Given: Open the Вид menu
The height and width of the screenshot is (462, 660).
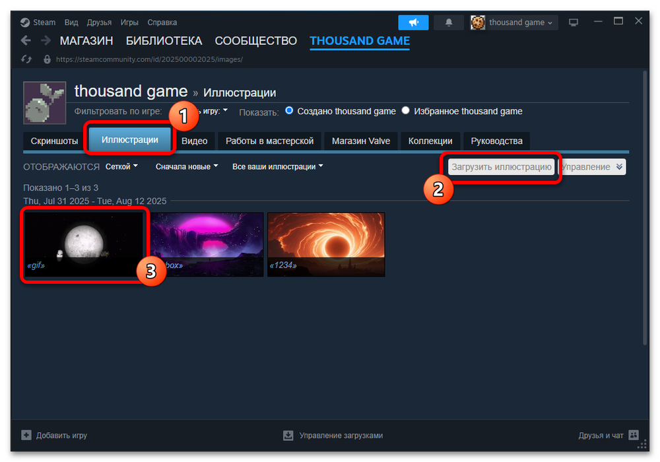Looking at the screenshot, I should point(71,22).
